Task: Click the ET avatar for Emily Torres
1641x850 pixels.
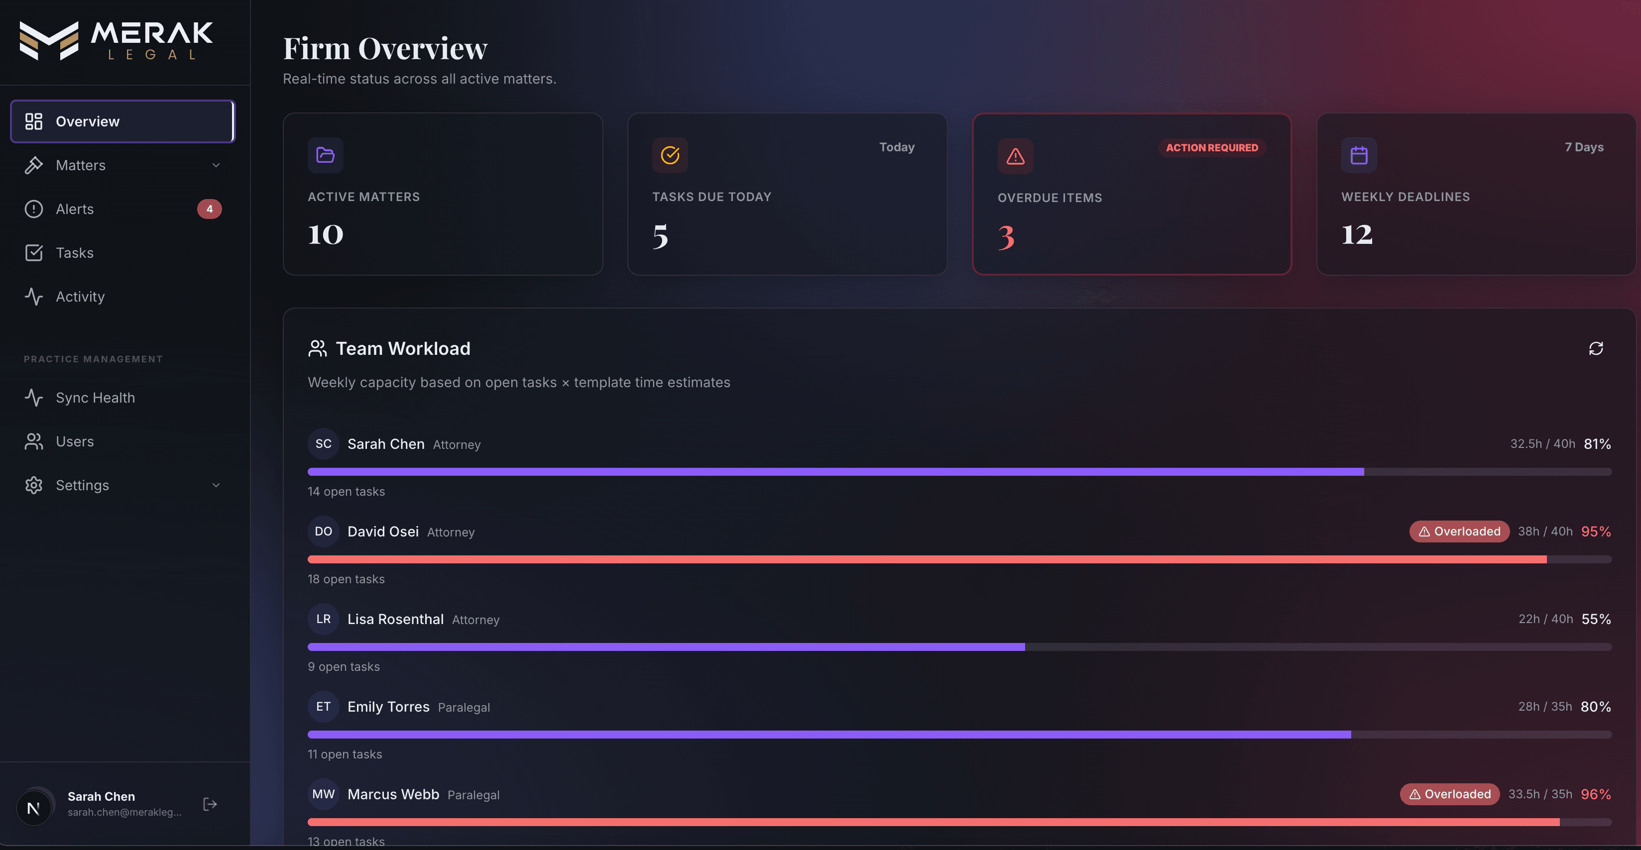Action: pyautogui.click(x=324, y=706)
